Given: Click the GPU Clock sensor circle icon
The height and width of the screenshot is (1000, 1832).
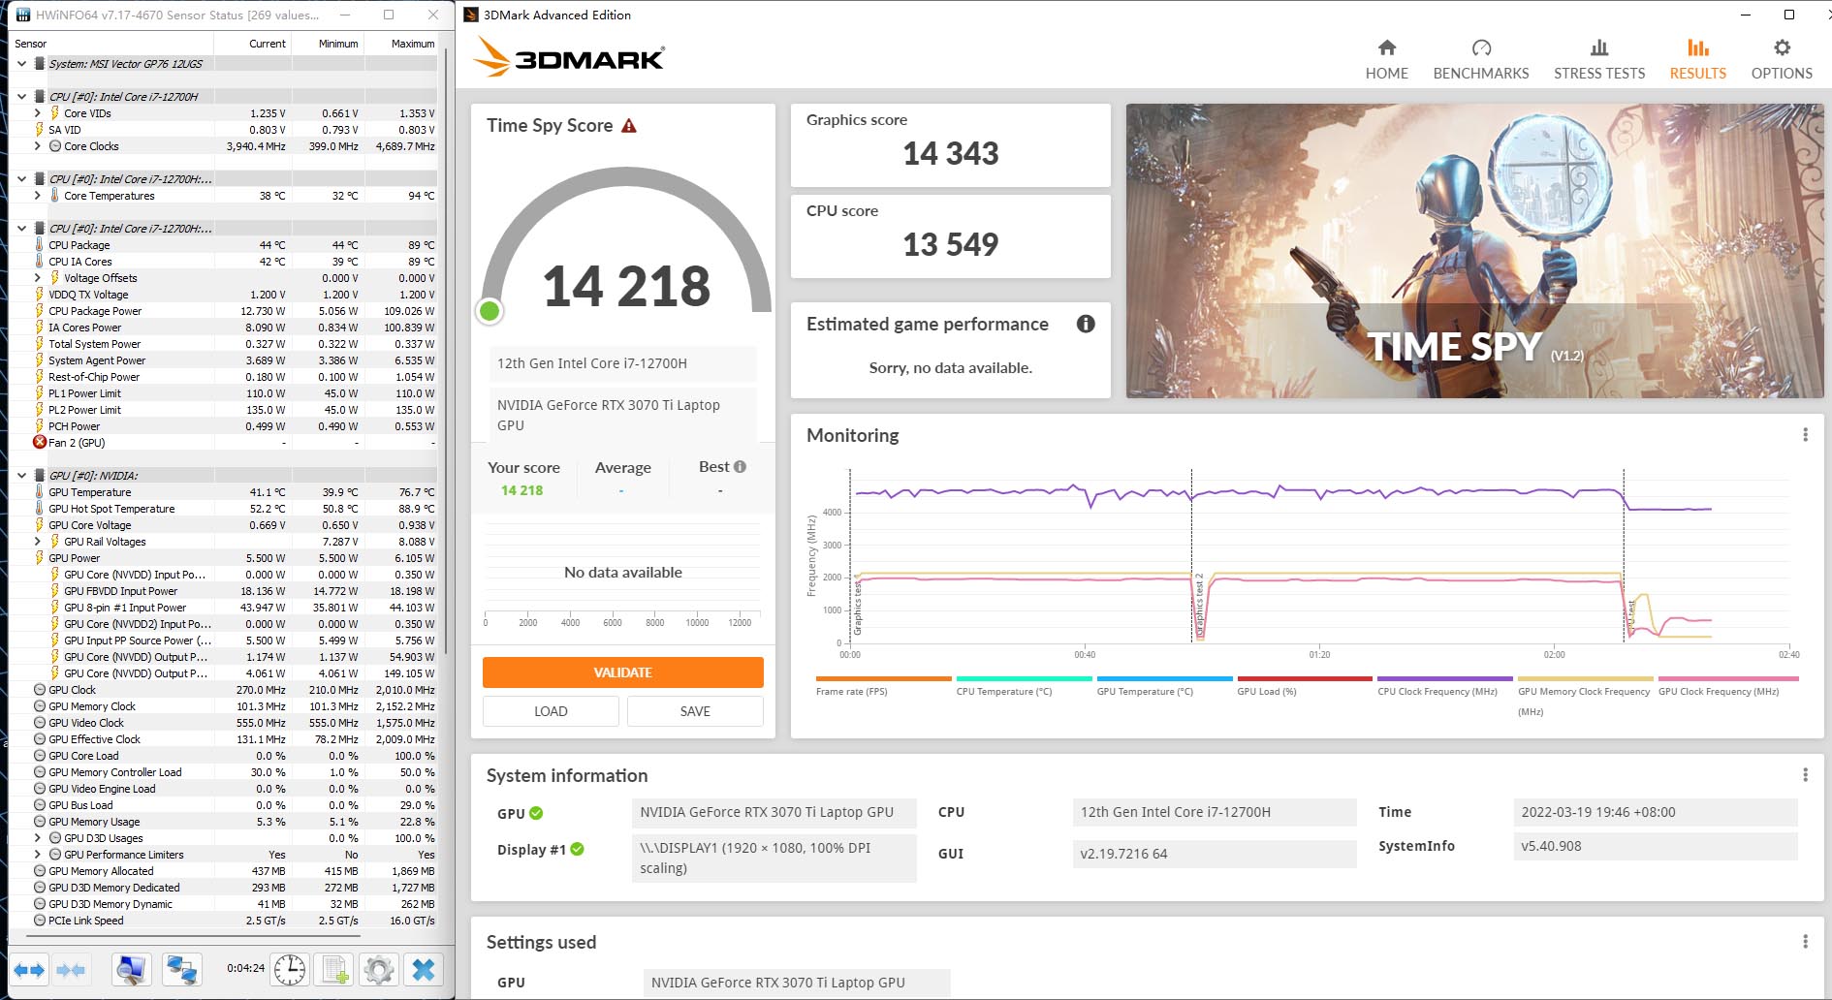Looking at the screenshot, I should [40, 690].
